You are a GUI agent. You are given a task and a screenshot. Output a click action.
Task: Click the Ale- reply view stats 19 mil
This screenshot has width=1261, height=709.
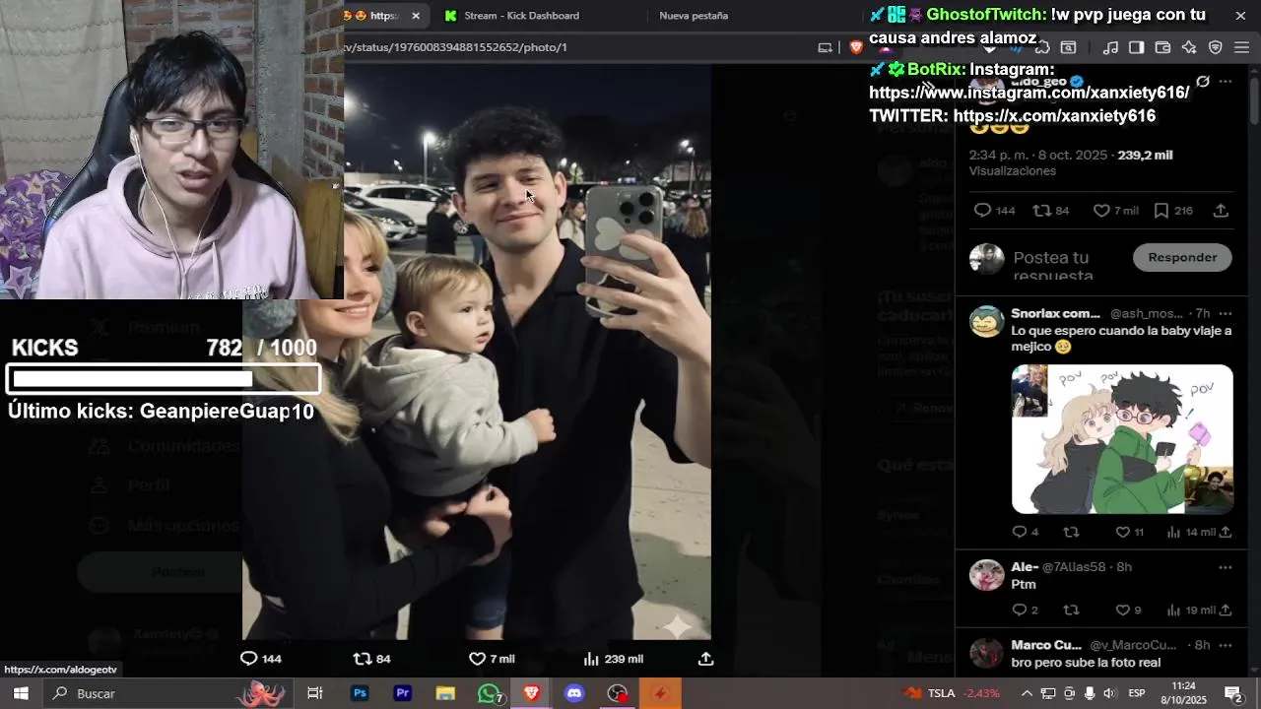point(1190,611)
